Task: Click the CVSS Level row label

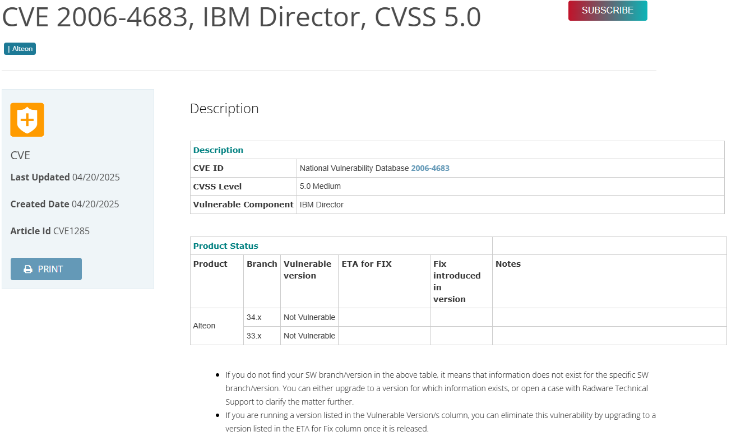Action: click(217, 186)
